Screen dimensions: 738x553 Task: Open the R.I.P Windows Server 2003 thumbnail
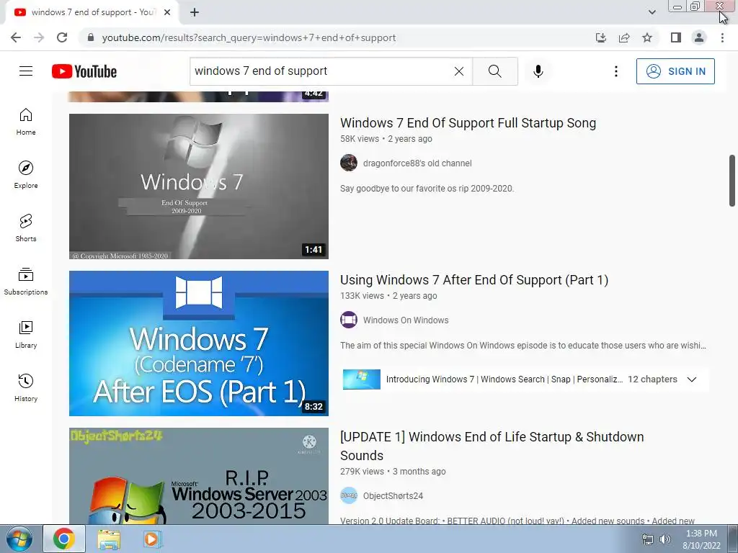click(x=199, y=476)
